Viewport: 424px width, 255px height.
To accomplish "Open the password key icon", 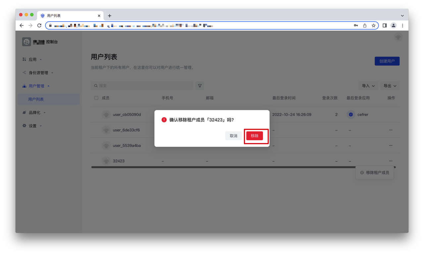I will (356, 25).
